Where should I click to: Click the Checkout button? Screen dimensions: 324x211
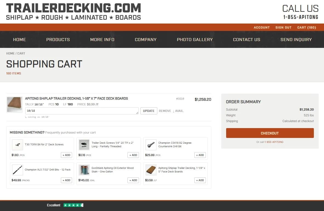[x=270, y=133]
